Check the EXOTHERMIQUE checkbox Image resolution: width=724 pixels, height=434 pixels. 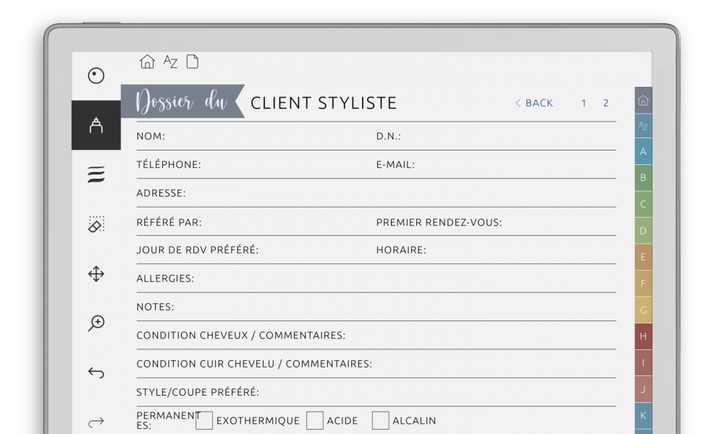[204, 421]
